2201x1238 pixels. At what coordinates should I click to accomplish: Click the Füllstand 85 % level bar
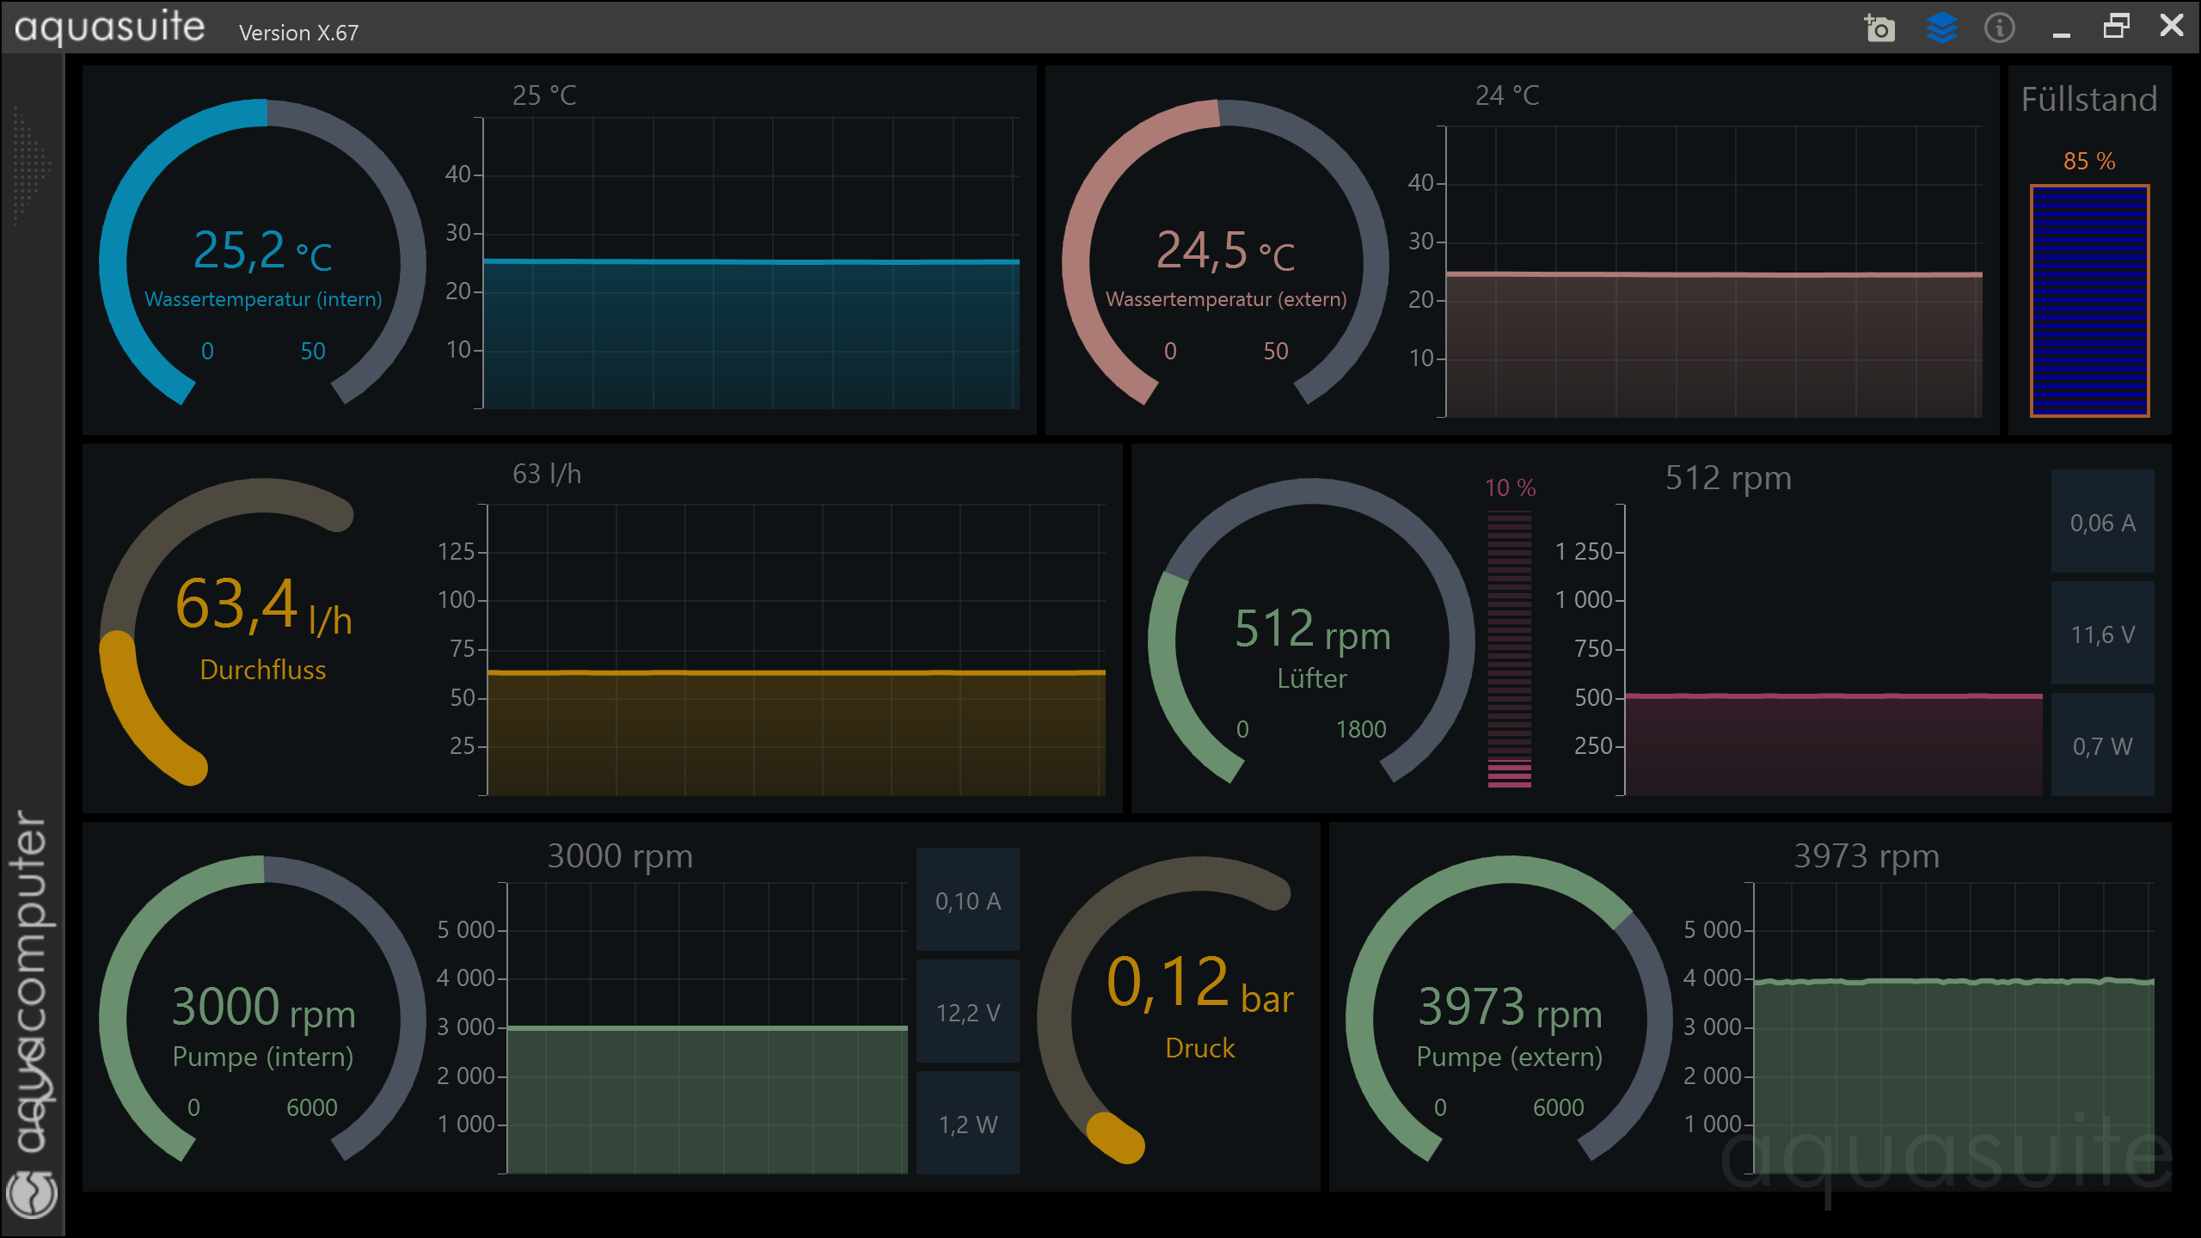[2089, 301]
